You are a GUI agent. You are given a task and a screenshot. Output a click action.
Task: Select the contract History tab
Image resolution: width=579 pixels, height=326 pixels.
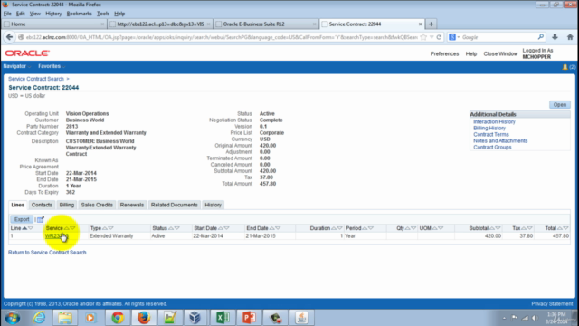click(214, 206)
